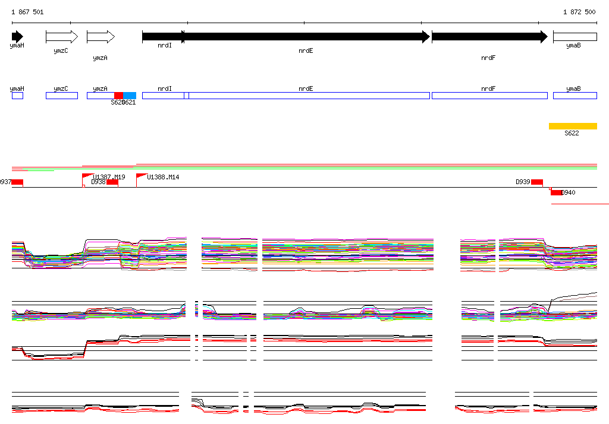The image size is (609, 424).
Task: Click the D940 label text
Action: (x=568, y=192)
